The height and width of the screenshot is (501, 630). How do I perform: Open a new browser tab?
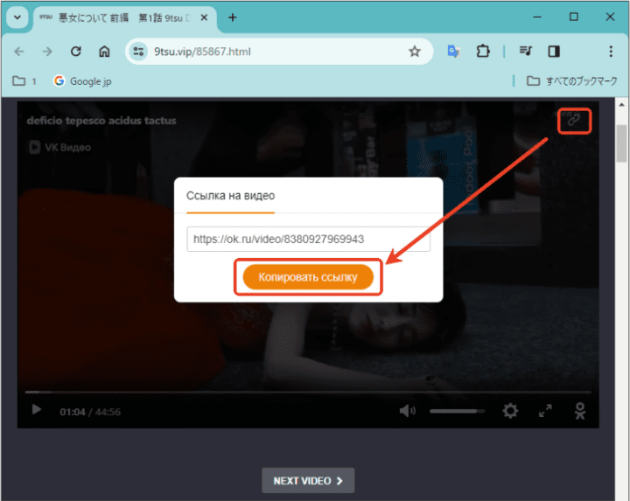coord(232,17)
